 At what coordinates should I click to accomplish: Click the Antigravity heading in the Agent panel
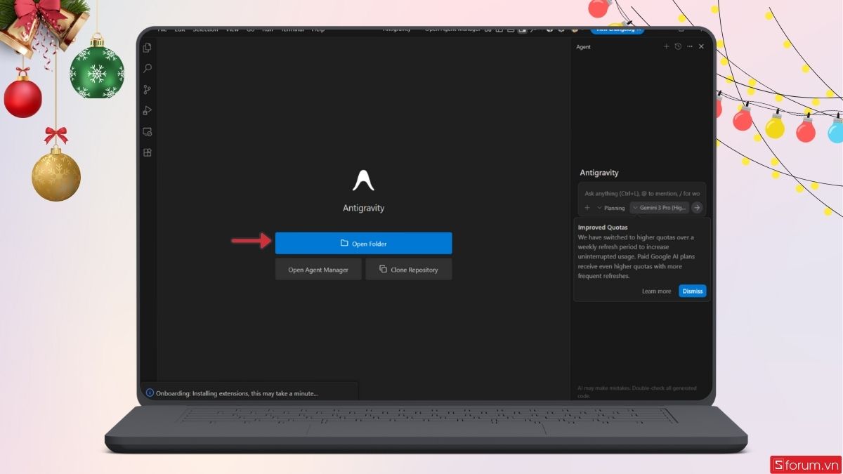[599, 173]
